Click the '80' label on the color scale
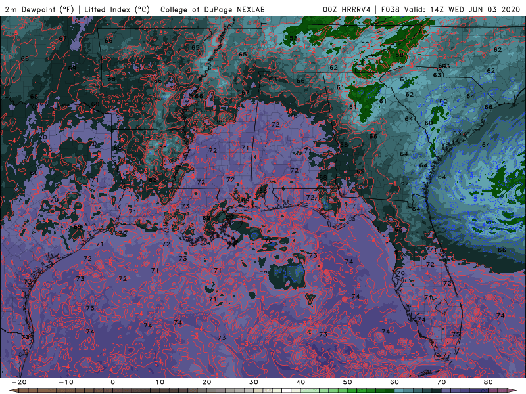Viewport: 526px width, 394px height. tap(489, 382)
